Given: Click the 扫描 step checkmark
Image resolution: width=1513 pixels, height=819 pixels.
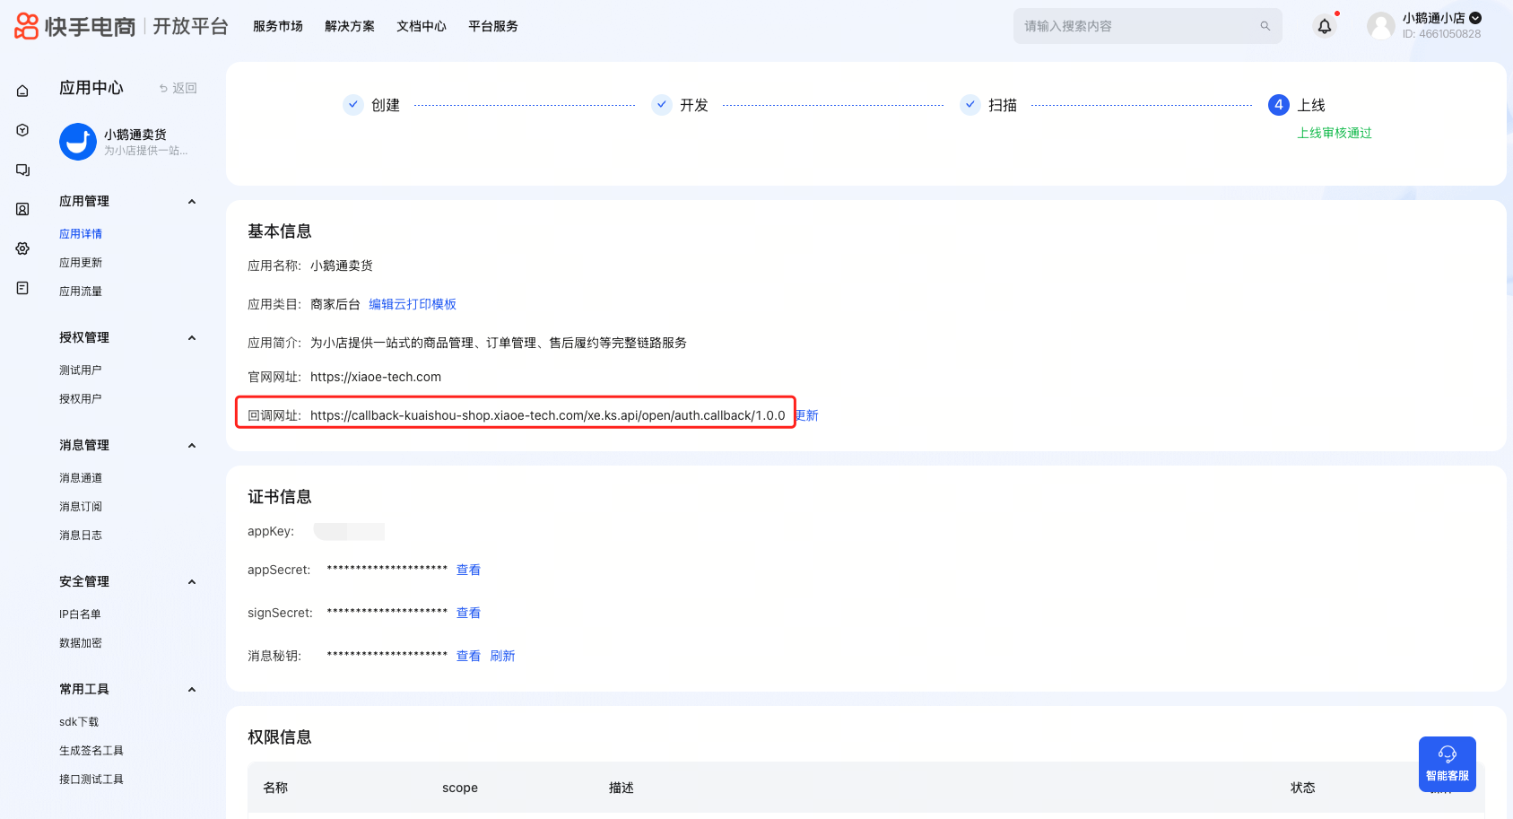Looking at the screenshot, I should pos(970,105).
